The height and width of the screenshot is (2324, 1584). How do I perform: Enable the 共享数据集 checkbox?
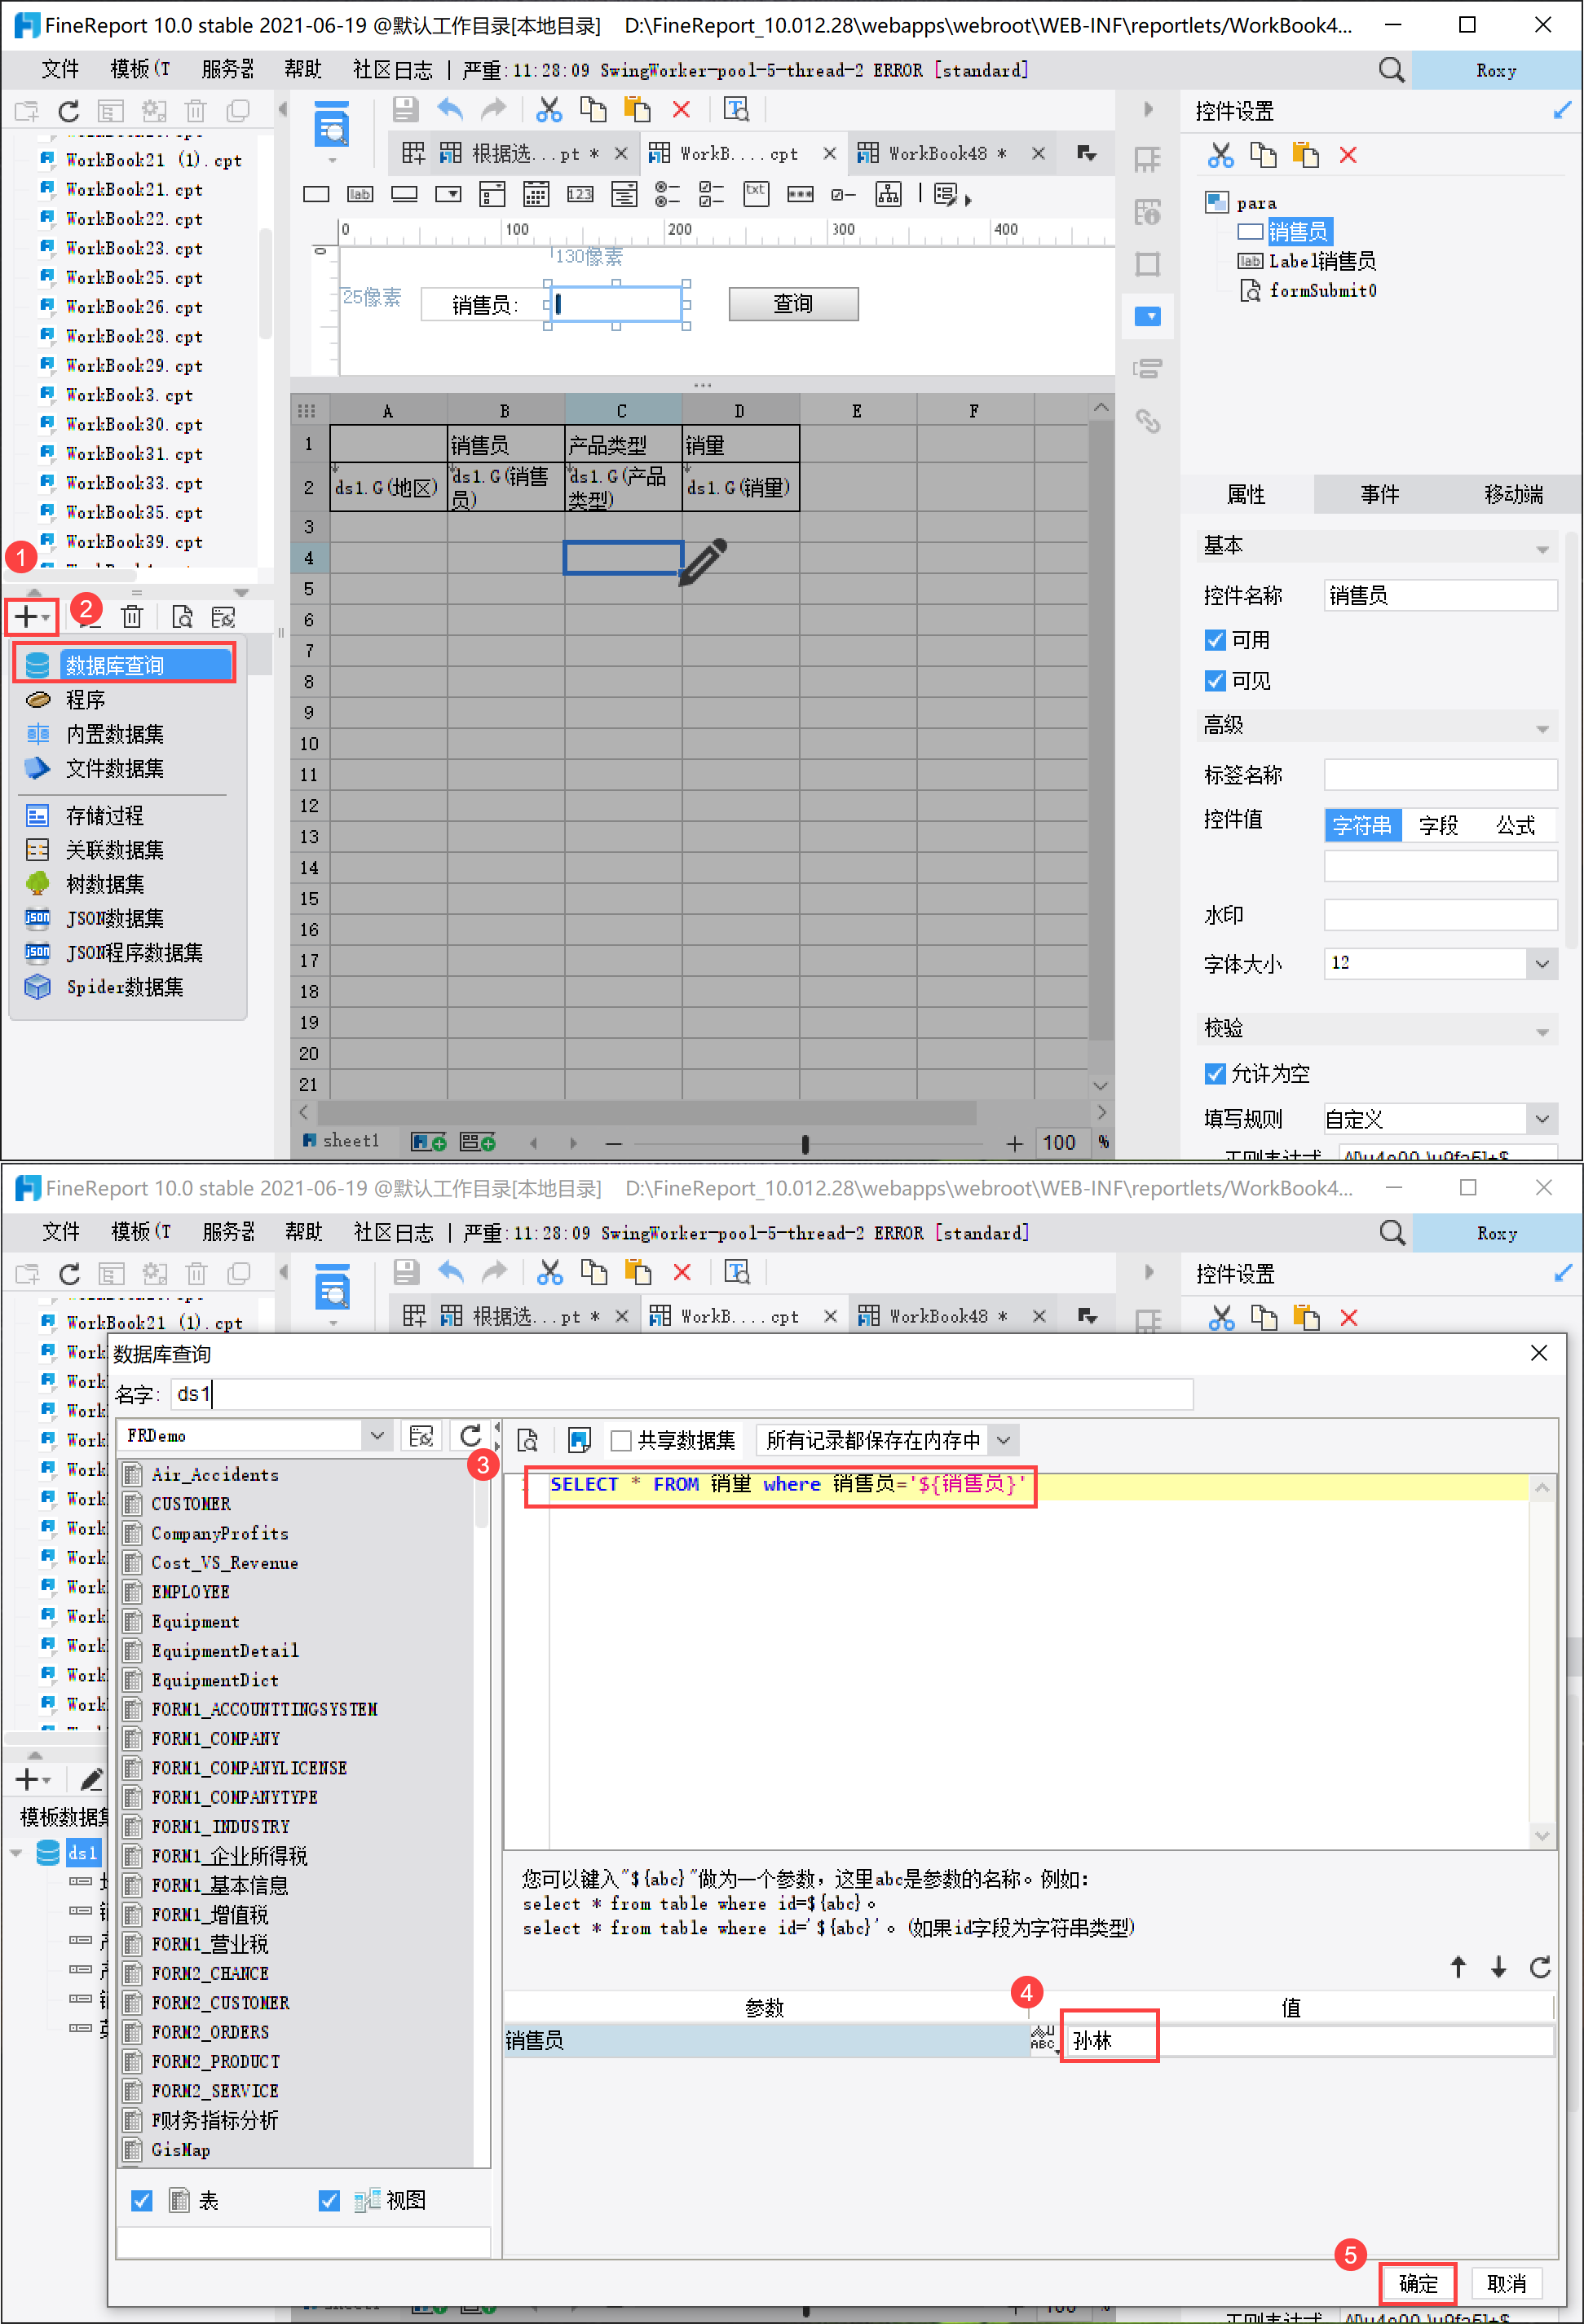[x=621, y=1440]
